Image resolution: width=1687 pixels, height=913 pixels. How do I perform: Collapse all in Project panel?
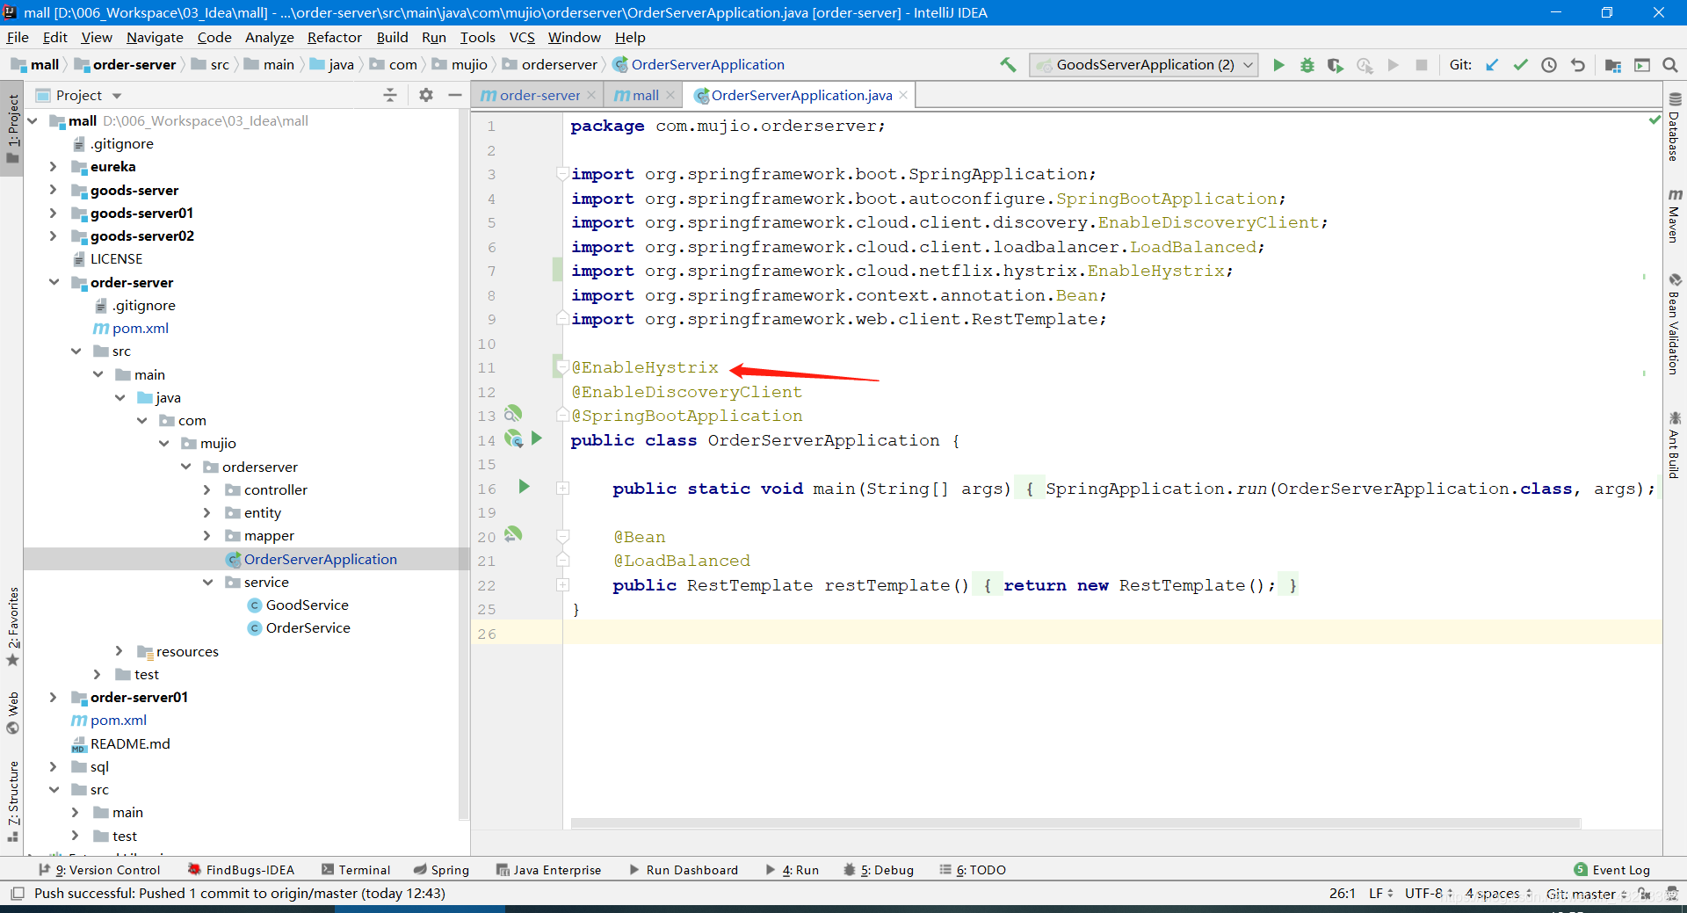pos(390,95)
